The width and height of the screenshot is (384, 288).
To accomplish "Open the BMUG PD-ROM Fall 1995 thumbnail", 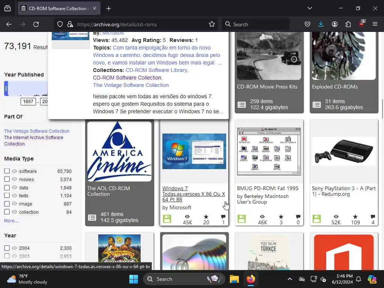I will tap(269, 151).
